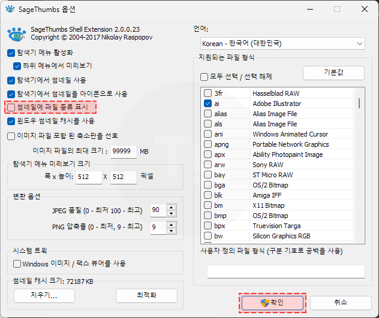Image resolution: width=379 pixels, height=318 pixels.
Task: Select the X11 Bitmap description text
Action: pos(269,205)
